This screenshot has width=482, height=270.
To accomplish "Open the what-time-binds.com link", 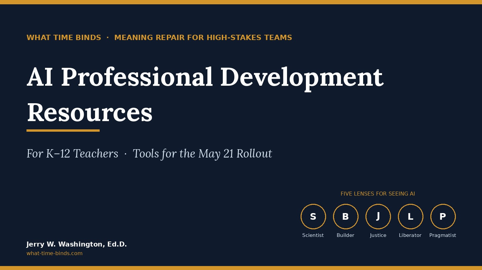I will coord(54,253).
